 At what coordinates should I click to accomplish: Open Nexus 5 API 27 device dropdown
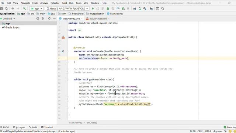tap(67, 8)
